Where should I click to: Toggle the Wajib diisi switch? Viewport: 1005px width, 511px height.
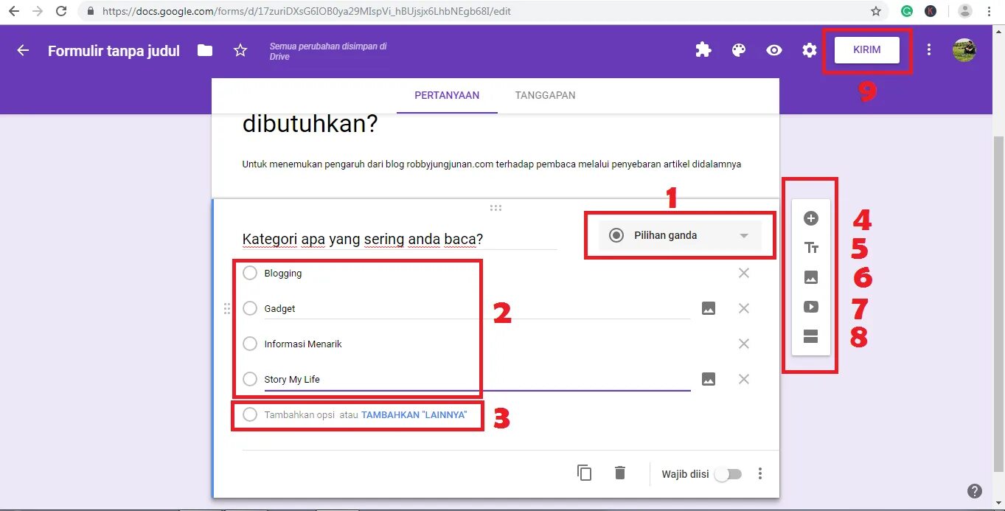tap(727, 474)
